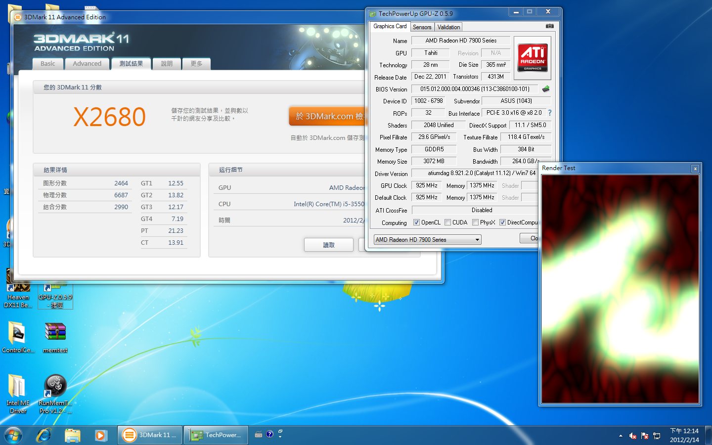712x445 pixels.
Task: Open Windows Explorer from taskbar
Action: [72, 435]
